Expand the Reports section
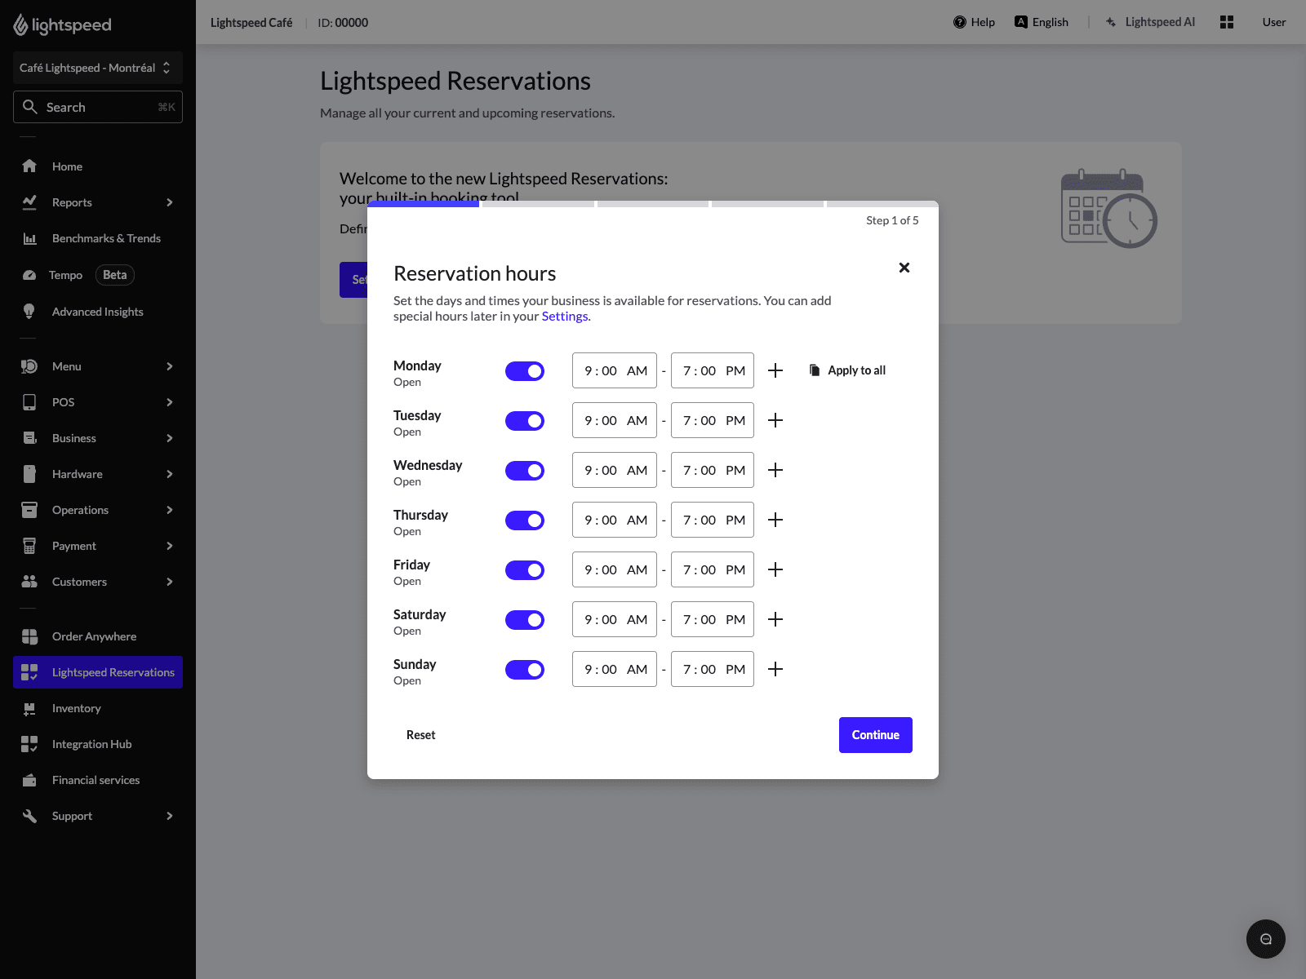This screenshot has width=1306, height=979. point(169,202)
